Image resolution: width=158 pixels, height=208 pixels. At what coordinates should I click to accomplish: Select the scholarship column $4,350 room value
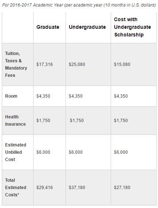(x=121, y=96)
